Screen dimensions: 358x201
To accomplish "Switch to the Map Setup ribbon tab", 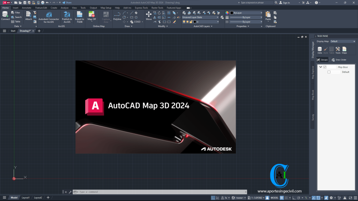I will 106,8.
